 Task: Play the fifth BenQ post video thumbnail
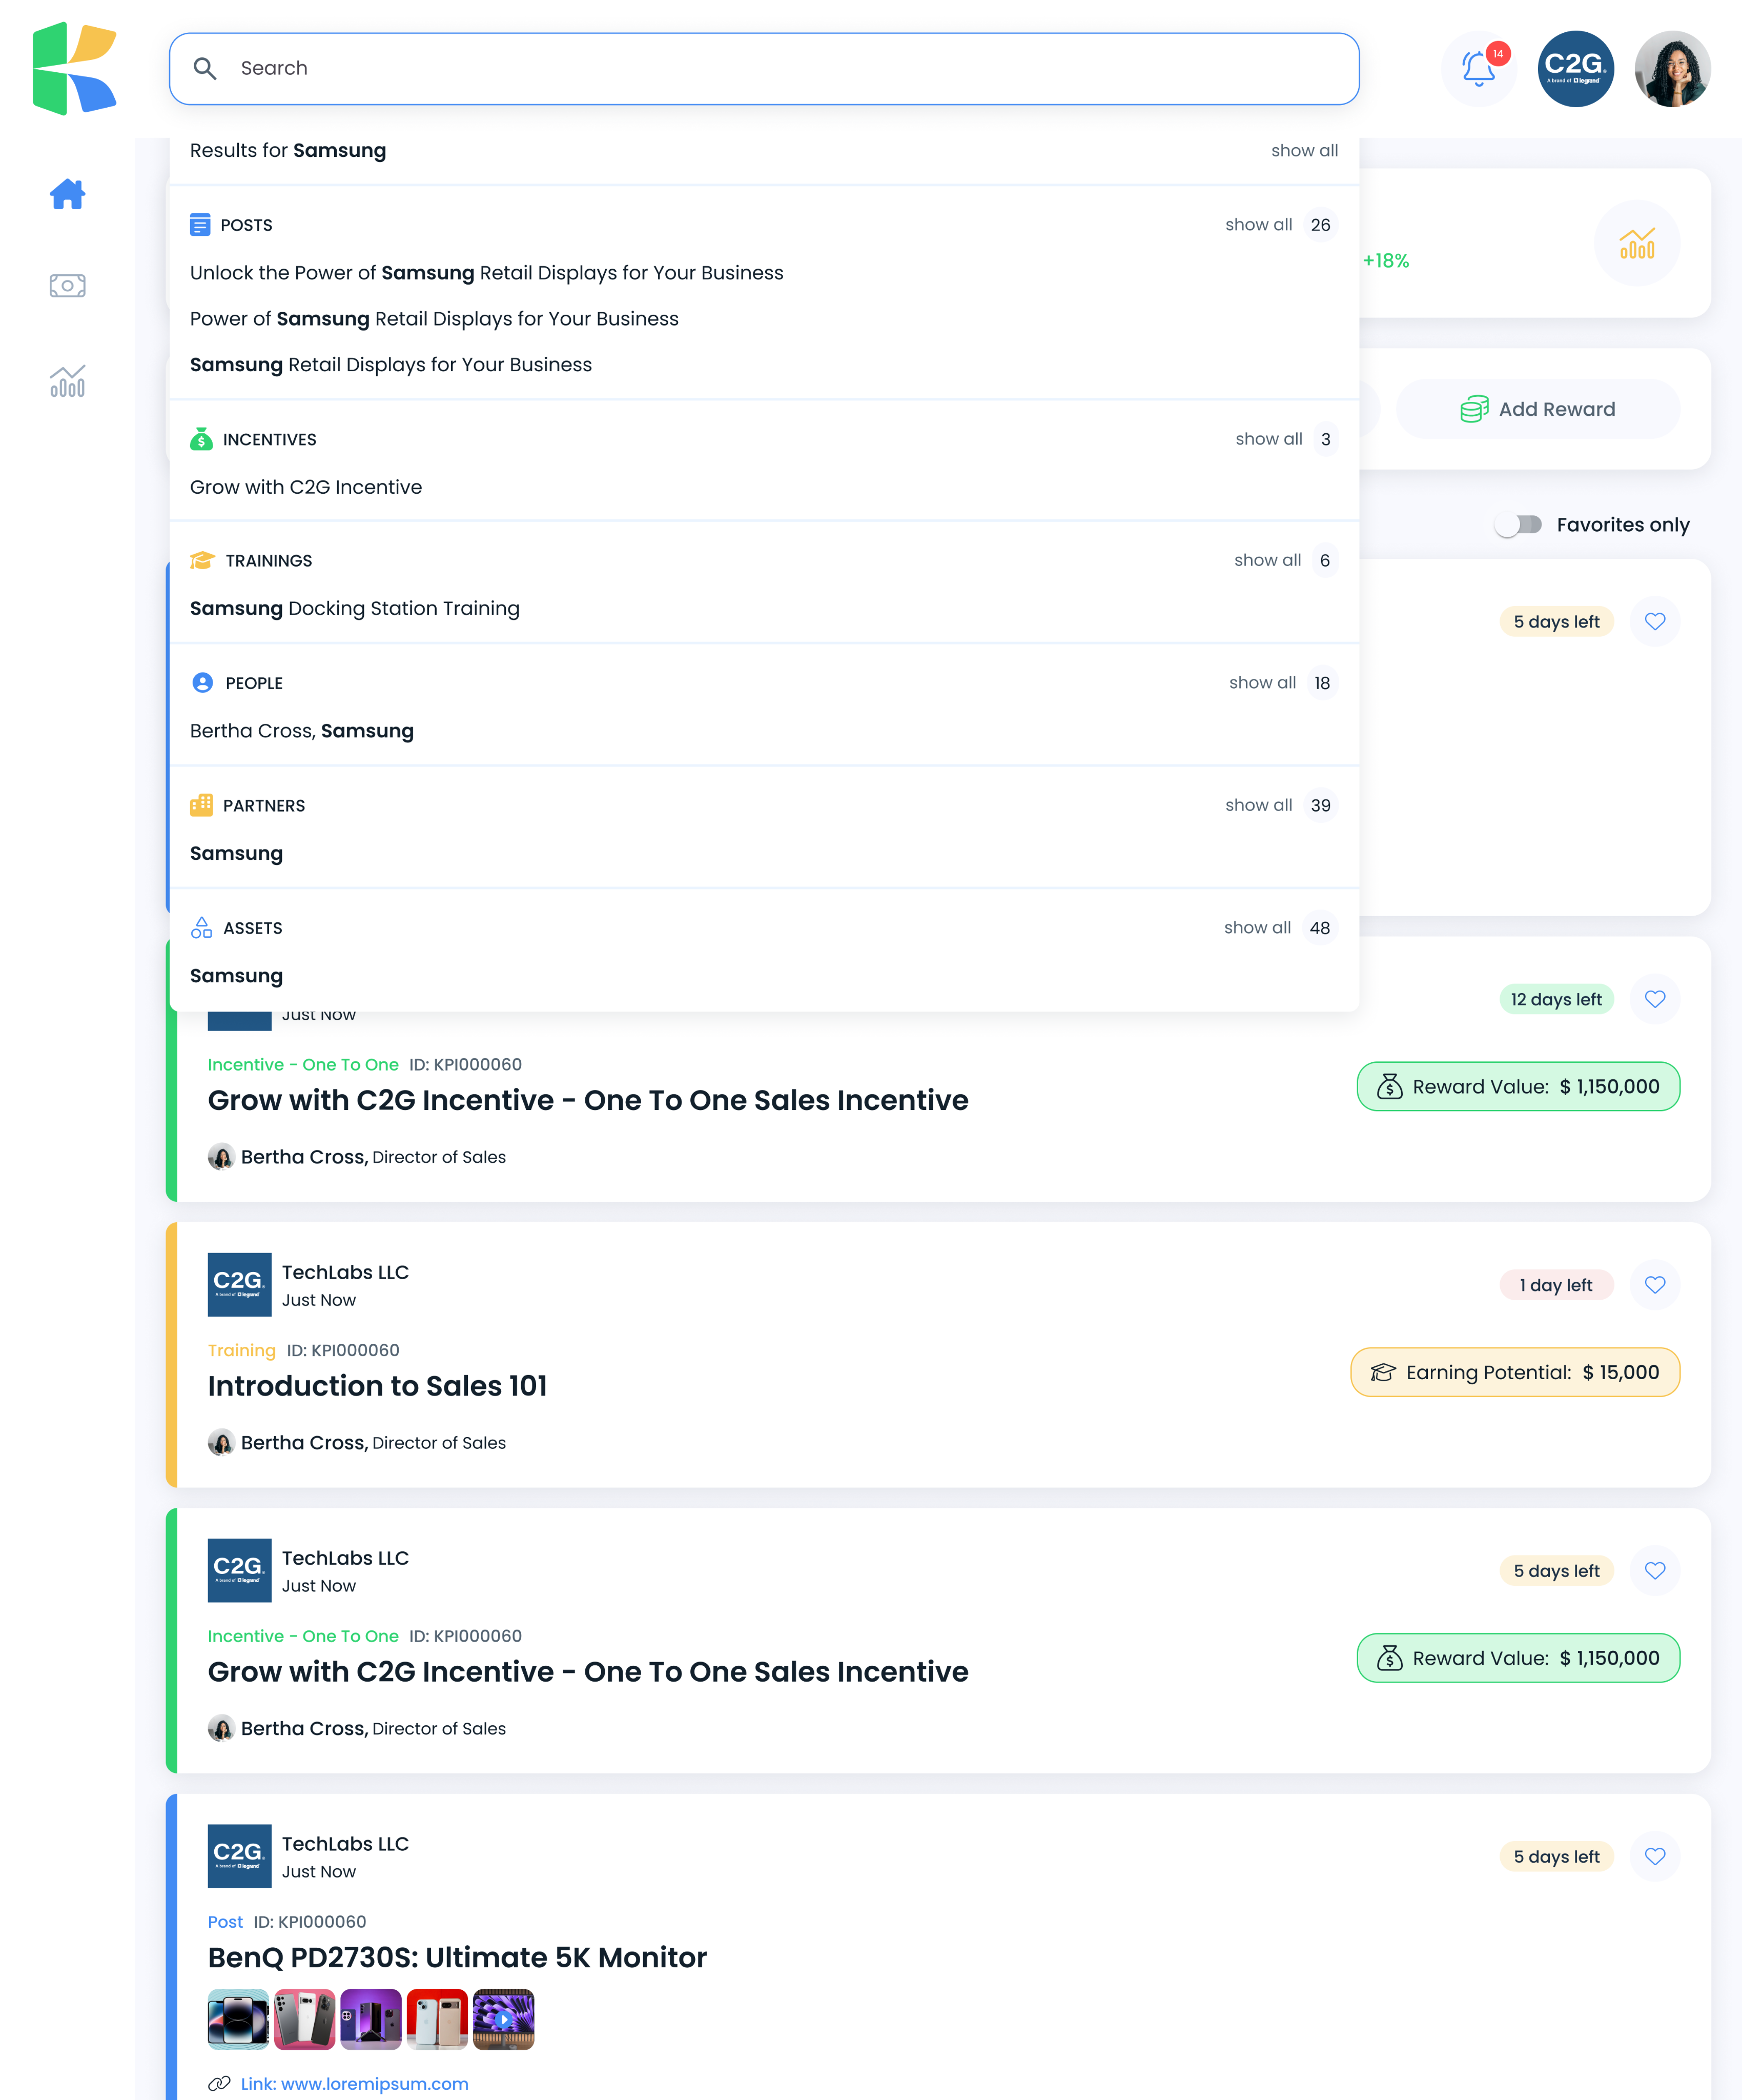click(504, 2019)
